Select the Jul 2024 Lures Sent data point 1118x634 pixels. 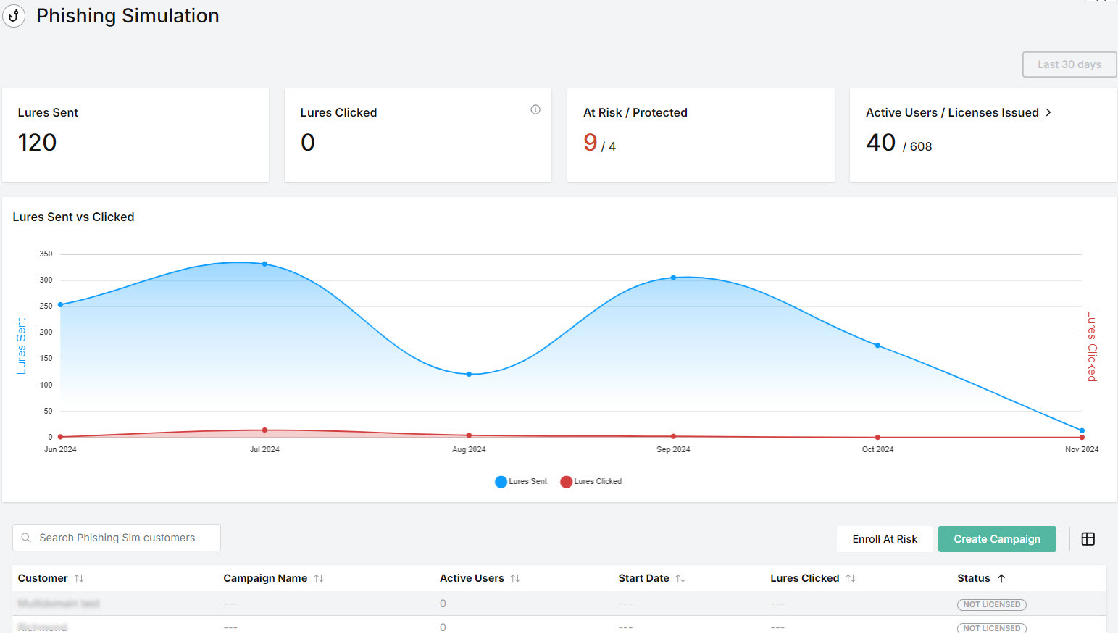[x=264, y=264]
